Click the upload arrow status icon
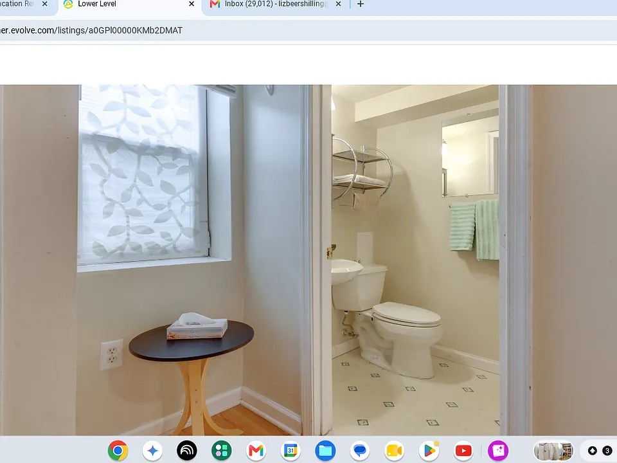617x463 pixels. pos(592,450)
